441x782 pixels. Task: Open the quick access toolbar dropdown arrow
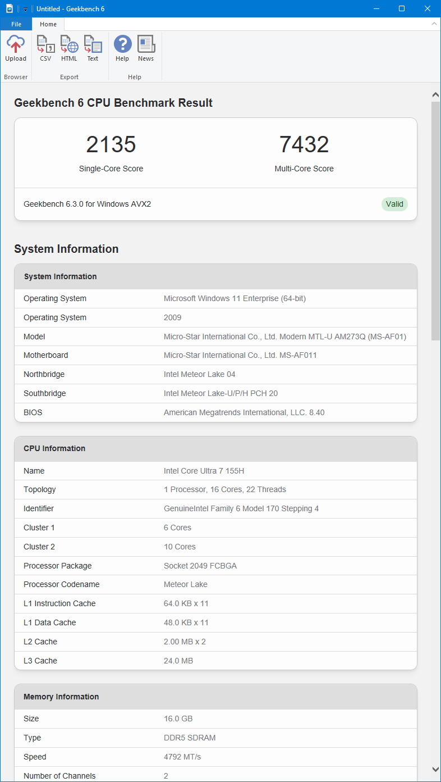tap(25, 9)
